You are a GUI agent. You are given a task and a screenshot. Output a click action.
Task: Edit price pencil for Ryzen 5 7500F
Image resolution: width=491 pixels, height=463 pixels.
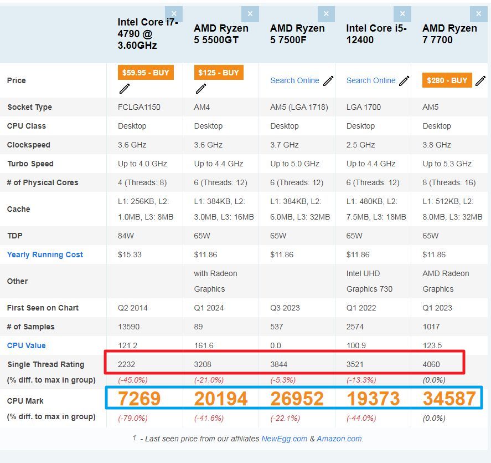tap(328, 80)
